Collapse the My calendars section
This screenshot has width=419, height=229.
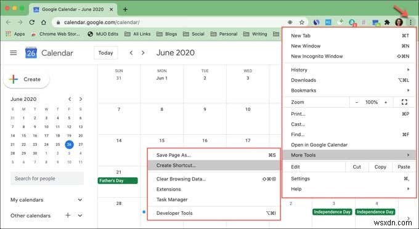tap(80, 199)
